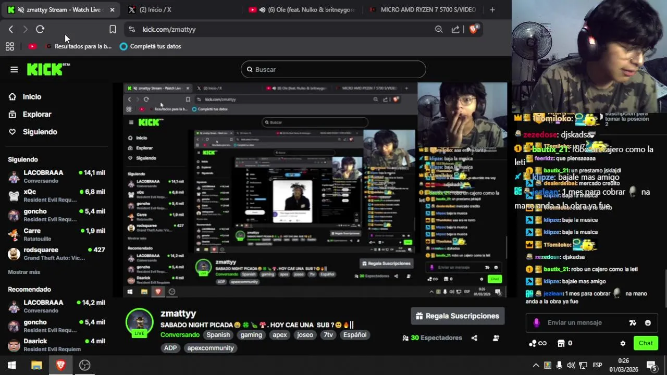The height and width of the screenshot is (375, 667).
Task: Unmute the zmattyy Stream tab audio
Action: (20, 10)
